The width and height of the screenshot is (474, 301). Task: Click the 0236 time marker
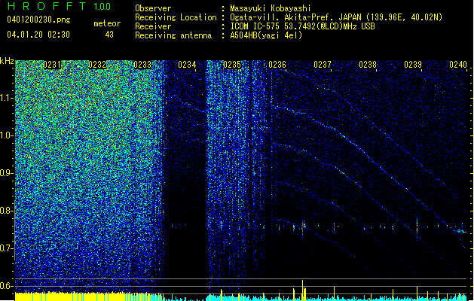coord(277,65)
